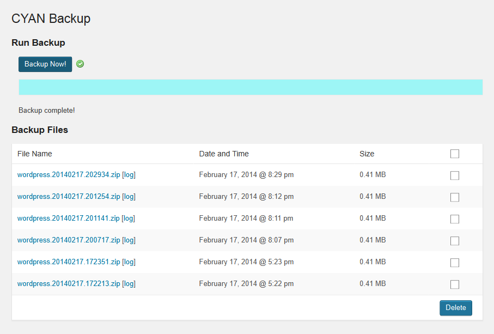The width and height of the screenshot is (494, 334).
Task: Open wordpress.20140217.172213.zip link
Action: click(x=69, y=283)
